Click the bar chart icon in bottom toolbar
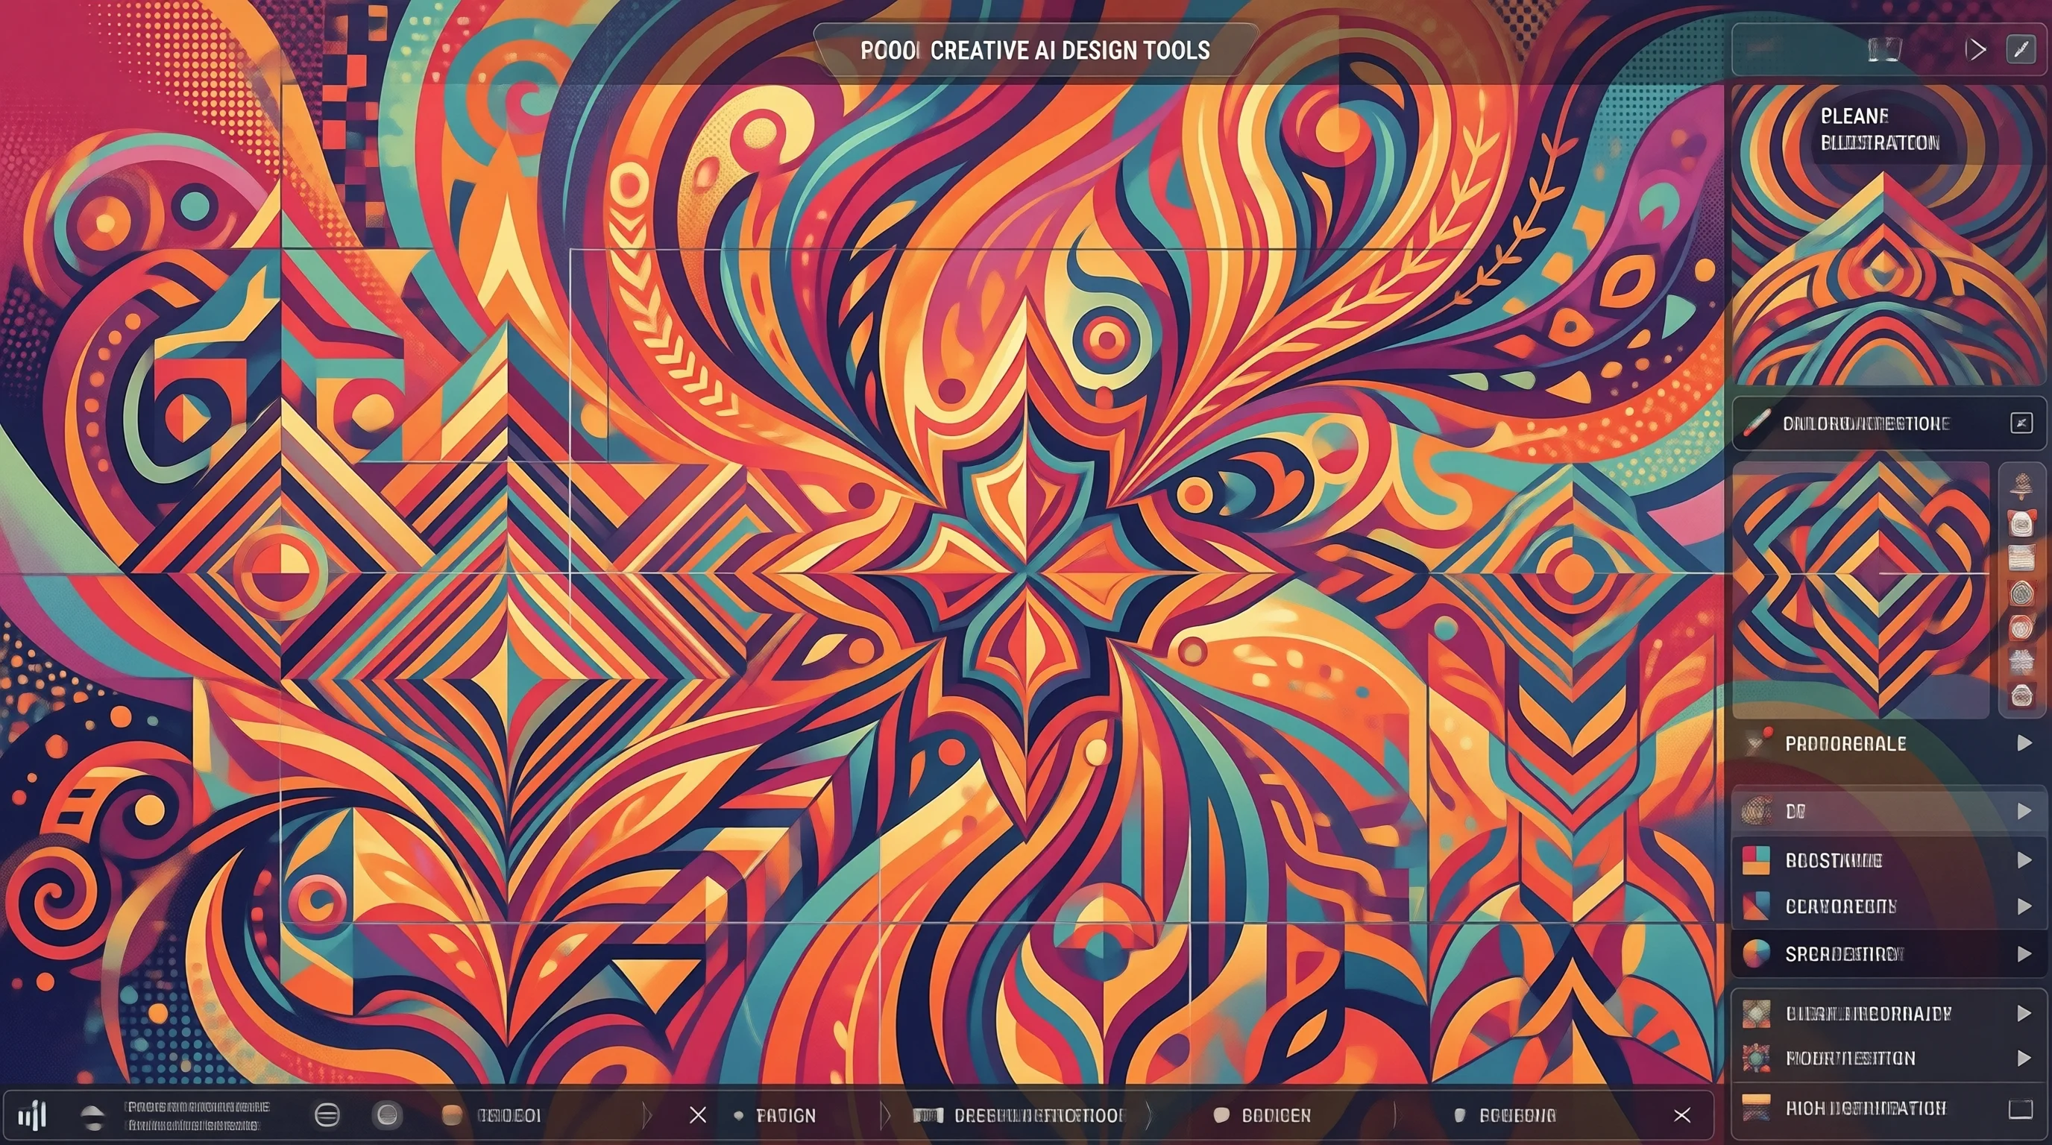Screen dimensions: 2052x1145 32,1115
